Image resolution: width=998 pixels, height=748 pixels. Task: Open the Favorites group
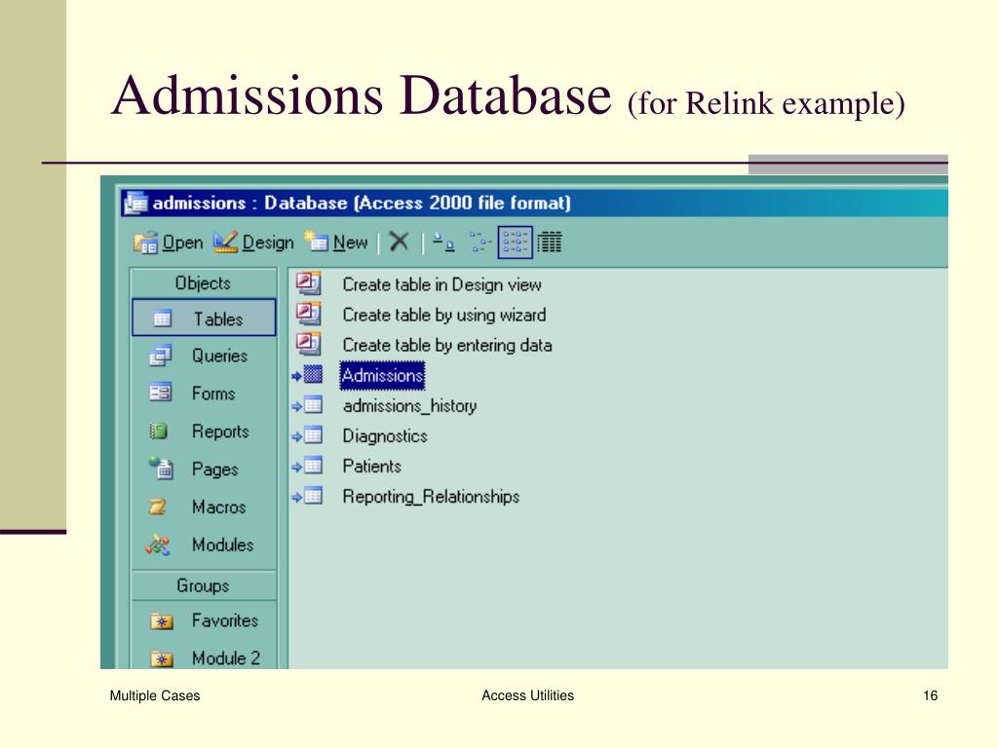(204, 620)
